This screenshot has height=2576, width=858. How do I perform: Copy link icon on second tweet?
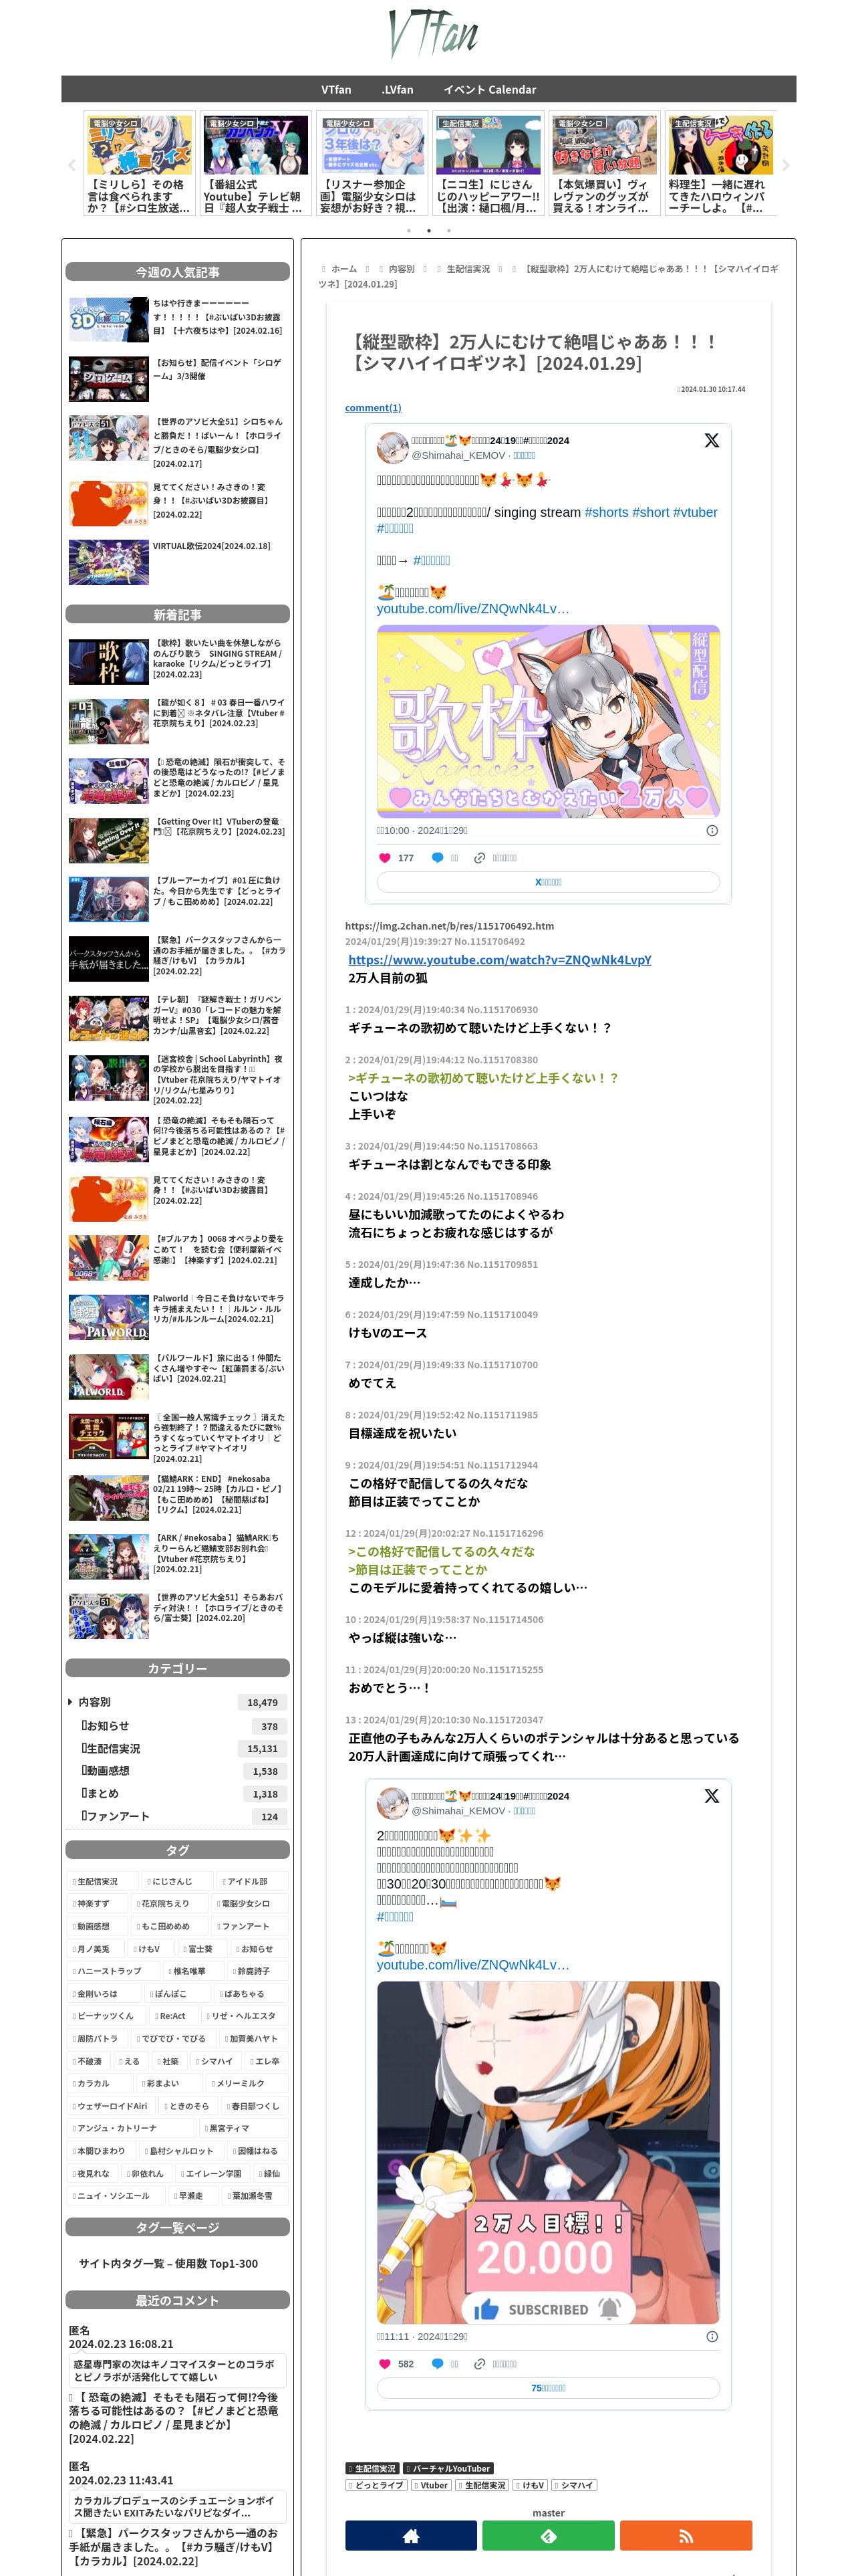click(479, 2363)
